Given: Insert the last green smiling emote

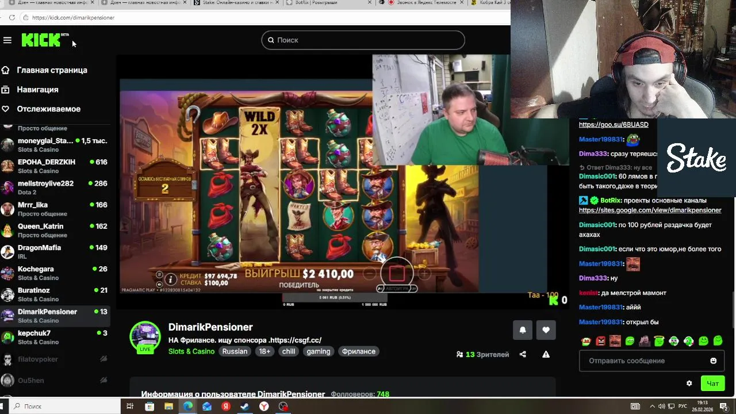Looking at the screenshot, I should tap(718, 341).
